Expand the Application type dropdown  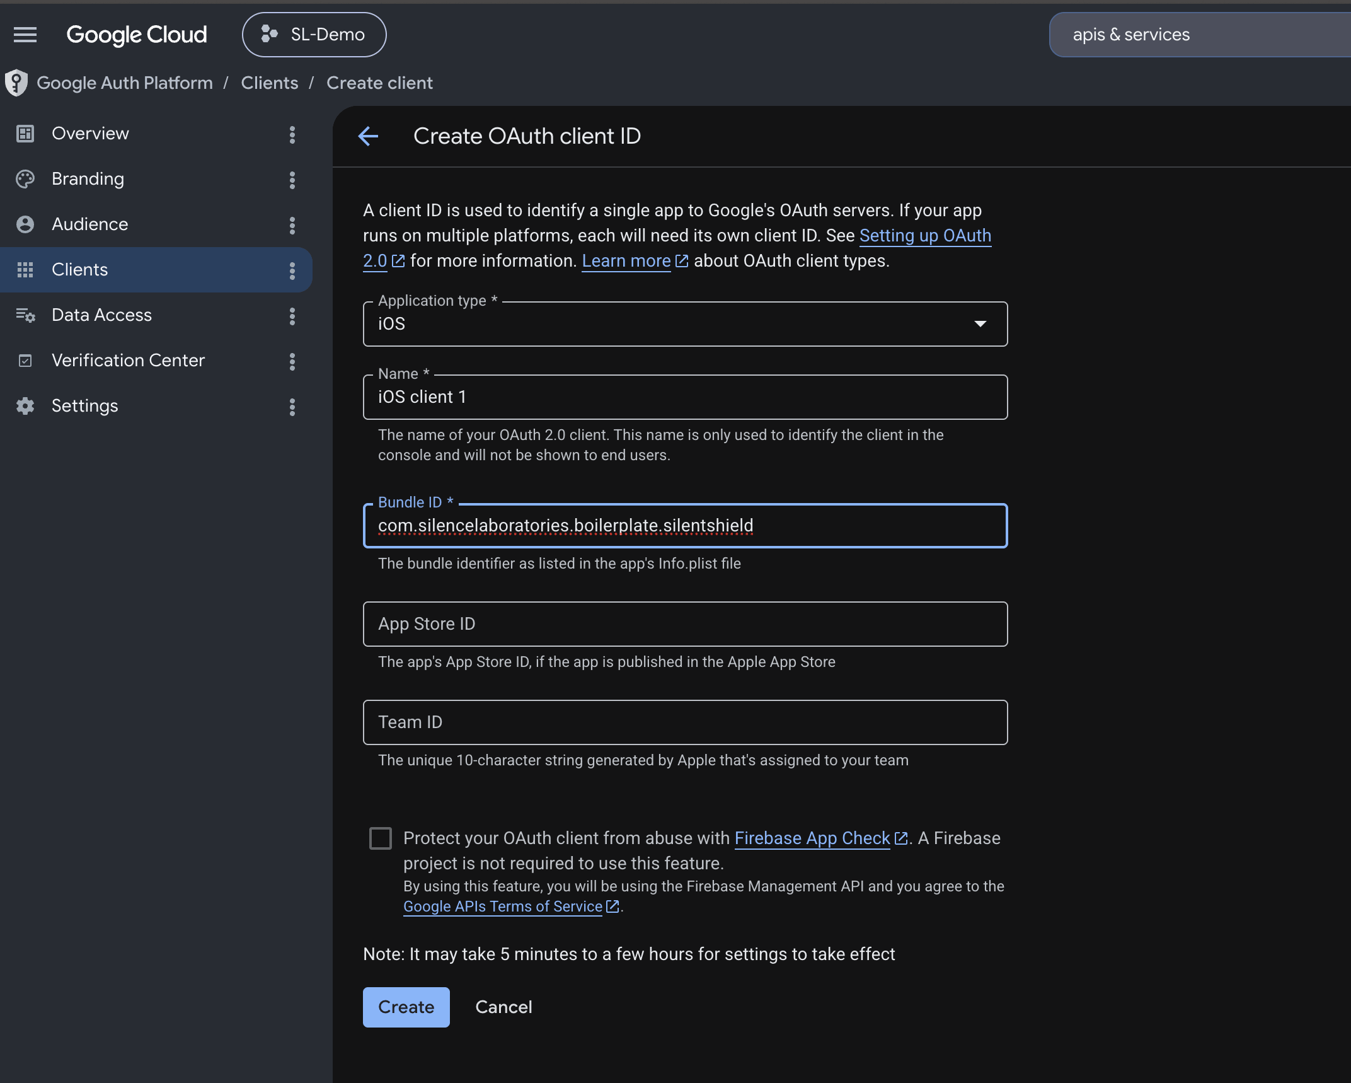pyautogui.click(x=686, y=324)
